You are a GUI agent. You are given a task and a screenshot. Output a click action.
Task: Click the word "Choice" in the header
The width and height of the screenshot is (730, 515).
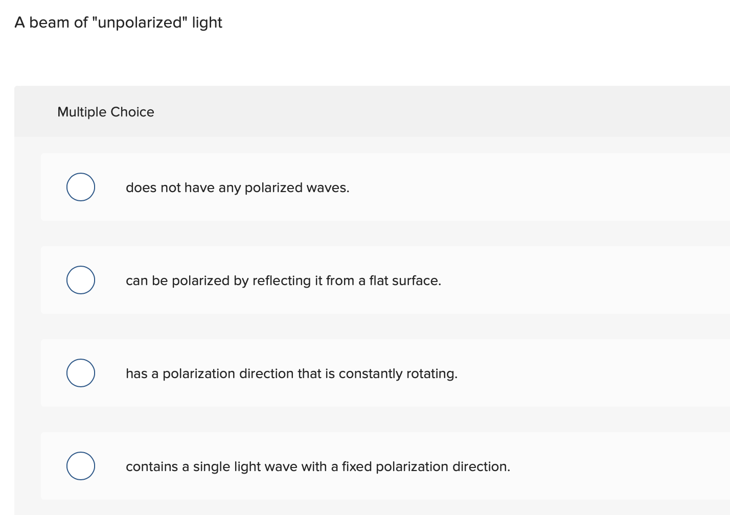point(132,112)
